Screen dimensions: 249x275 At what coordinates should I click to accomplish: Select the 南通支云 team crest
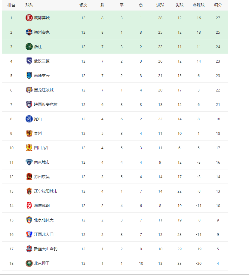(x=29, y=76)
